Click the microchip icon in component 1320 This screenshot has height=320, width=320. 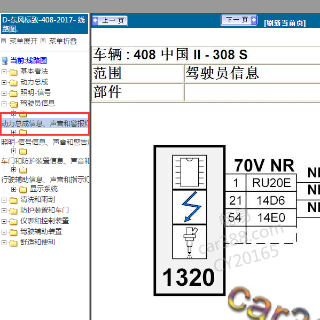190,172
